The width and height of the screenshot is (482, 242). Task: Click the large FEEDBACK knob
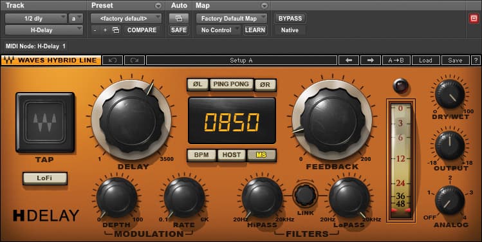332,120
